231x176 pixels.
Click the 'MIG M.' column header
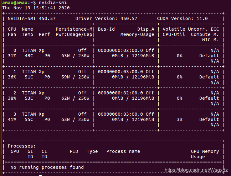[x=210, y=40]
